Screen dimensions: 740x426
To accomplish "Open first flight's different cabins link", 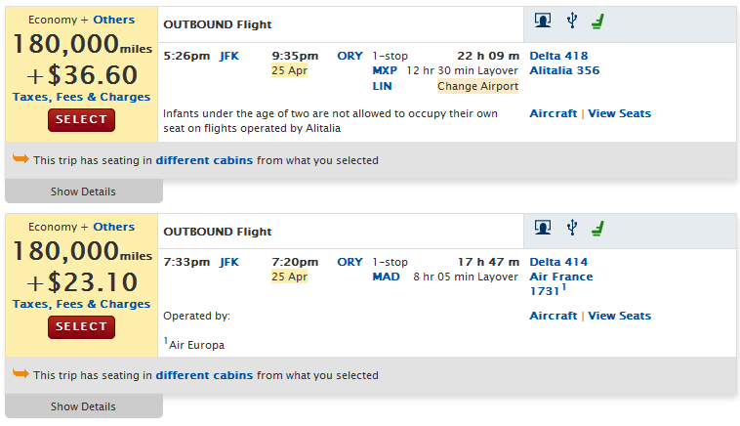I will 204,160.
